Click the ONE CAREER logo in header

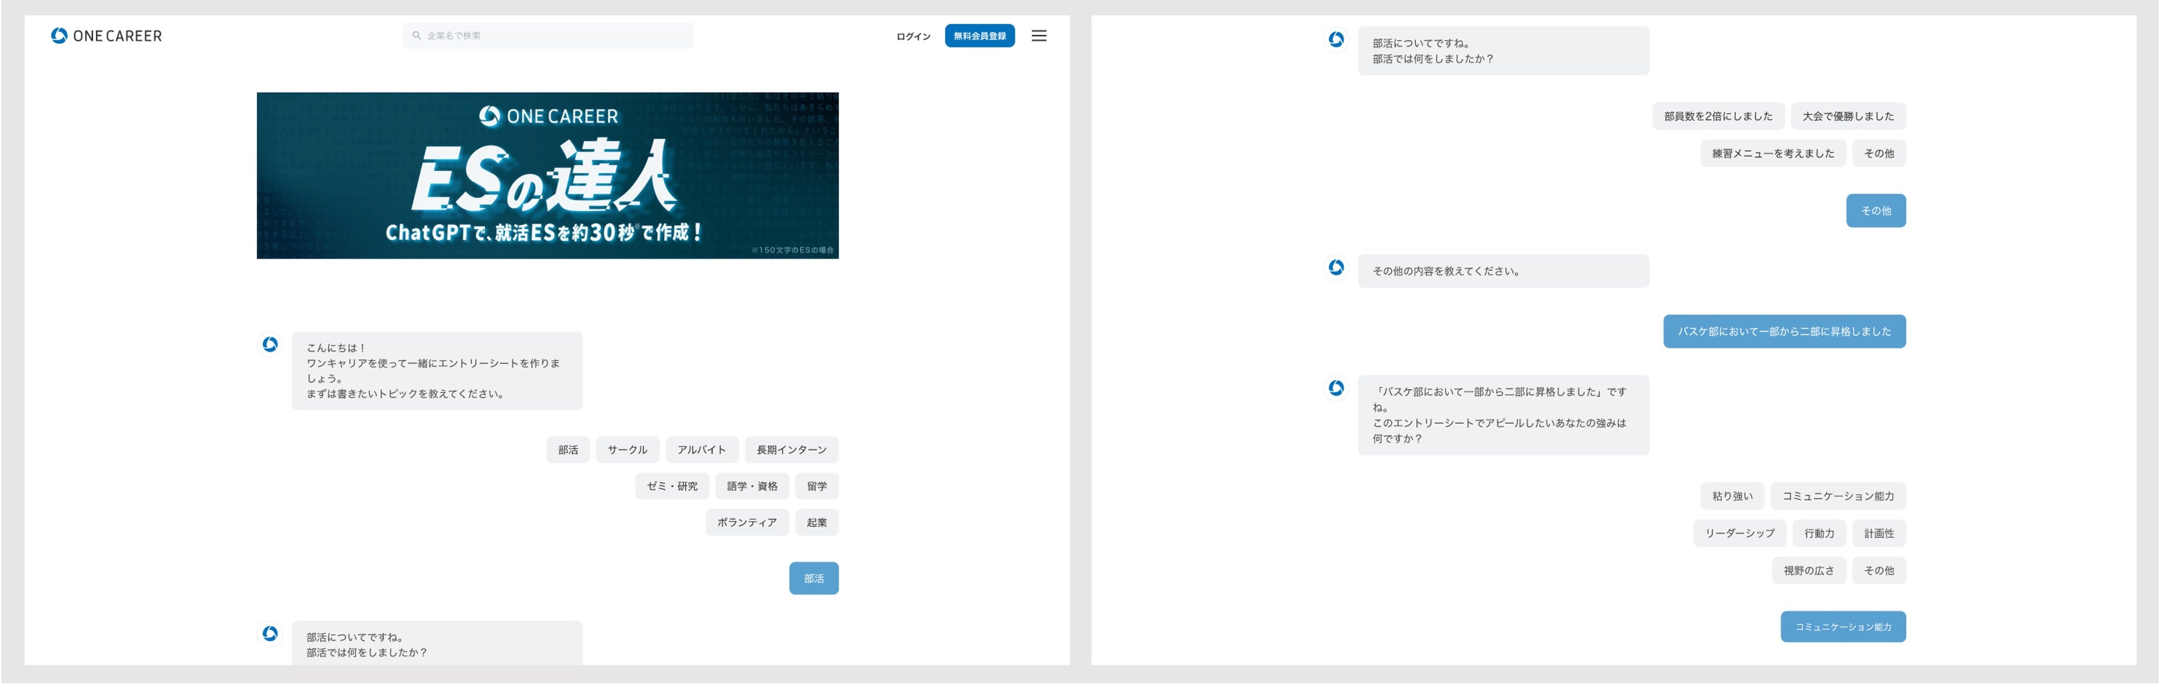click(106, 36)
